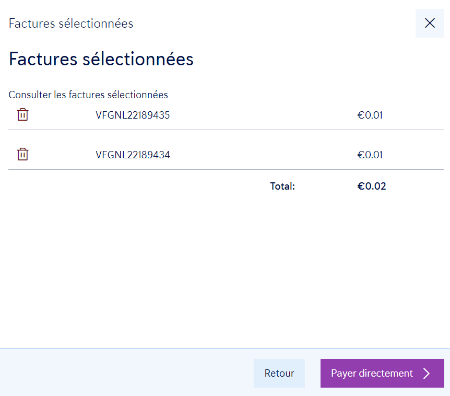The height and width of the screenshot is (396, 450).
Task: Click the divider line above the Total row
Action: click(x=226, y=169)
